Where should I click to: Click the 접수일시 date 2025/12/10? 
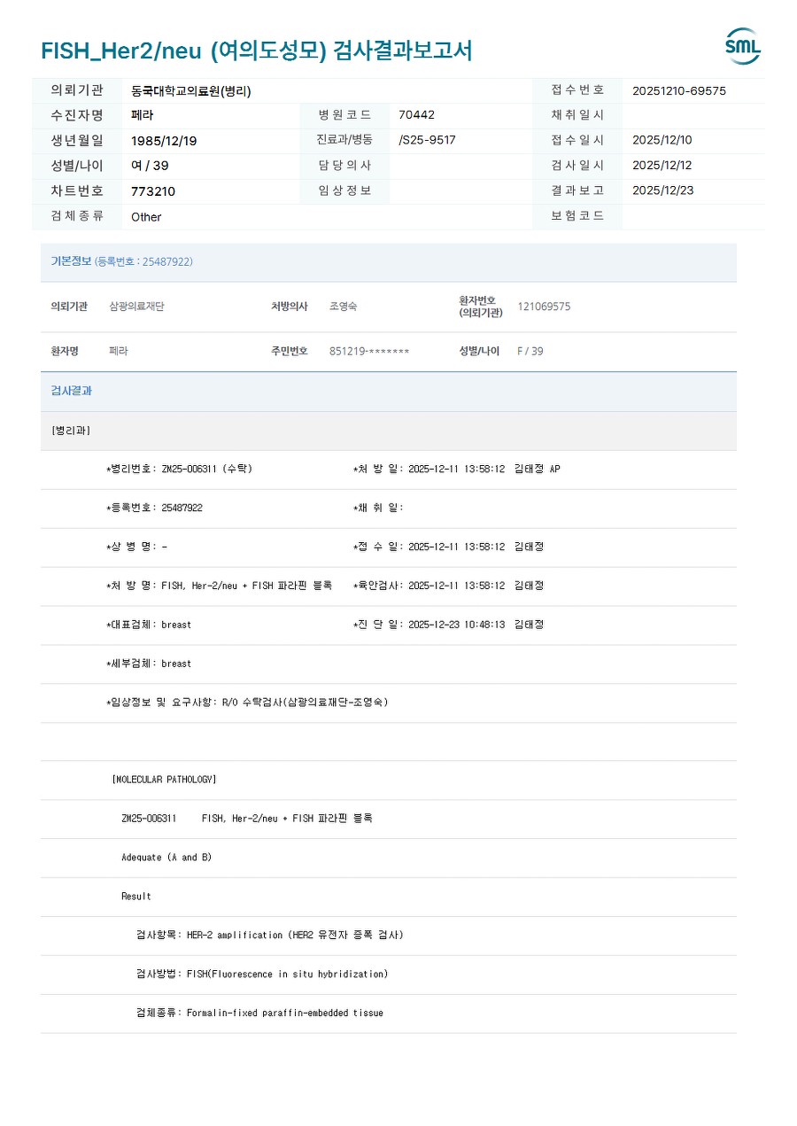(x=662, y=140)
